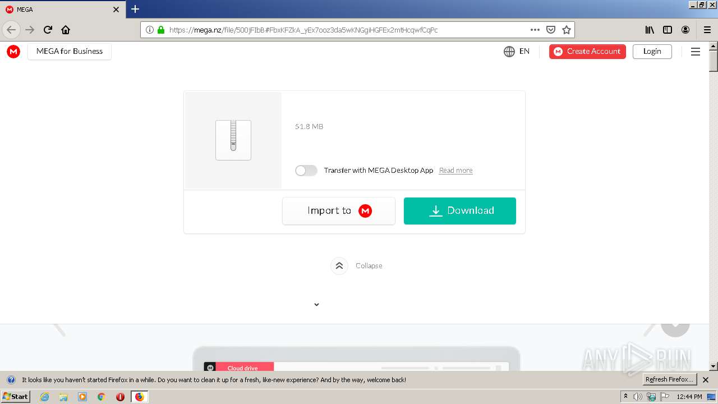Select Firefox taskbar button
This screenshot has width=718, height=404.
[139, 397]
